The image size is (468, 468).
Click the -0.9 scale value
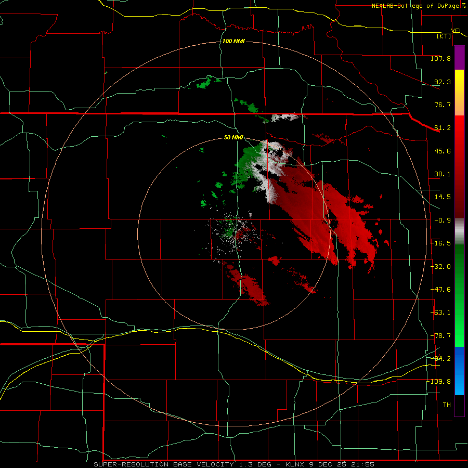coord(443,220)
